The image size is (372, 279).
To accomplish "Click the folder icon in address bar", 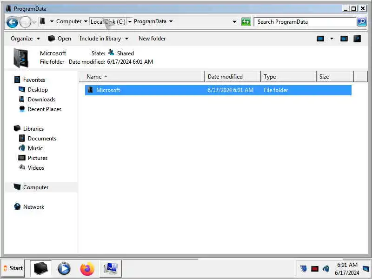I will tap(42, 21).
